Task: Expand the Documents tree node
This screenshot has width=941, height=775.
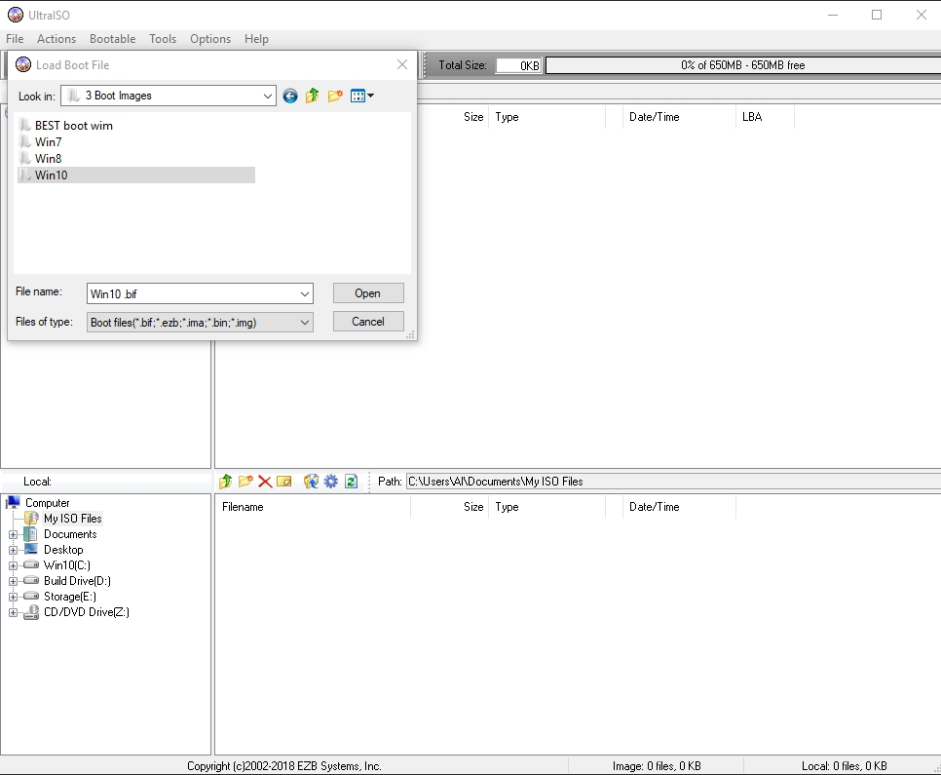Action: pos(14,534)
